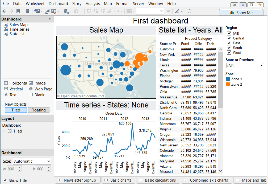
Task: Uncheck the Central region checkbox
Action: click(x=229, y=38)
